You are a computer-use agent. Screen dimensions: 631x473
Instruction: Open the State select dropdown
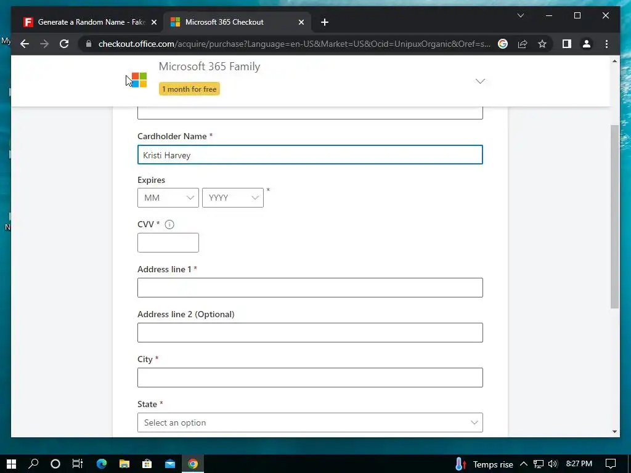[310, 422]
